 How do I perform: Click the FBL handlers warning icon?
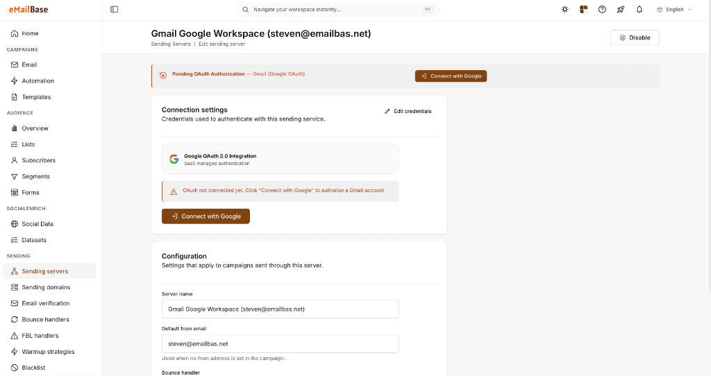[x=15, y=336]
